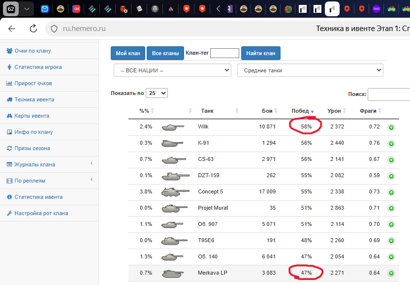Open the Средние танки vehicle type dropdown
Viewport: 410px width, 285px height.
coord(310,70)
